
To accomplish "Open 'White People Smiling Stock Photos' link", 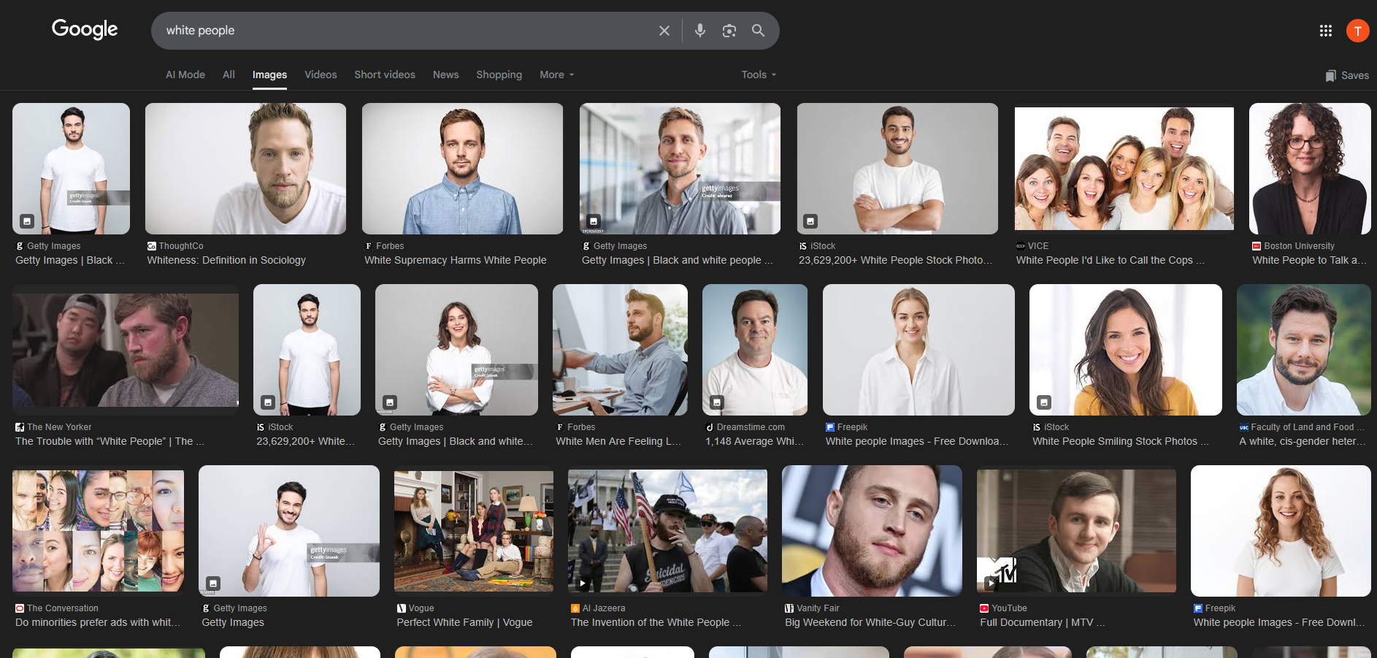I will click(1121, 441).
